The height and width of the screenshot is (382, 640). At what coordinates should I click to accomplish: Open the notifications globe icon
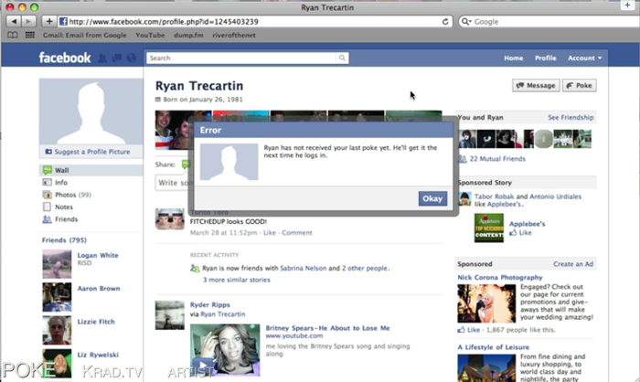tap(131, 58)
